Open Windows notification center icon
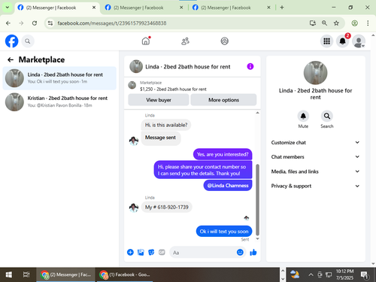The height and width of the screenshot is (282, 376). click(364, 275)
